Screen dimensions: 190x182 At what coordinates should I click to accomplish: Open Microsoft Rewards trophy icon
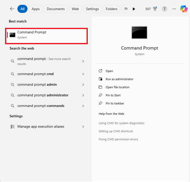[x=155, y=9]
